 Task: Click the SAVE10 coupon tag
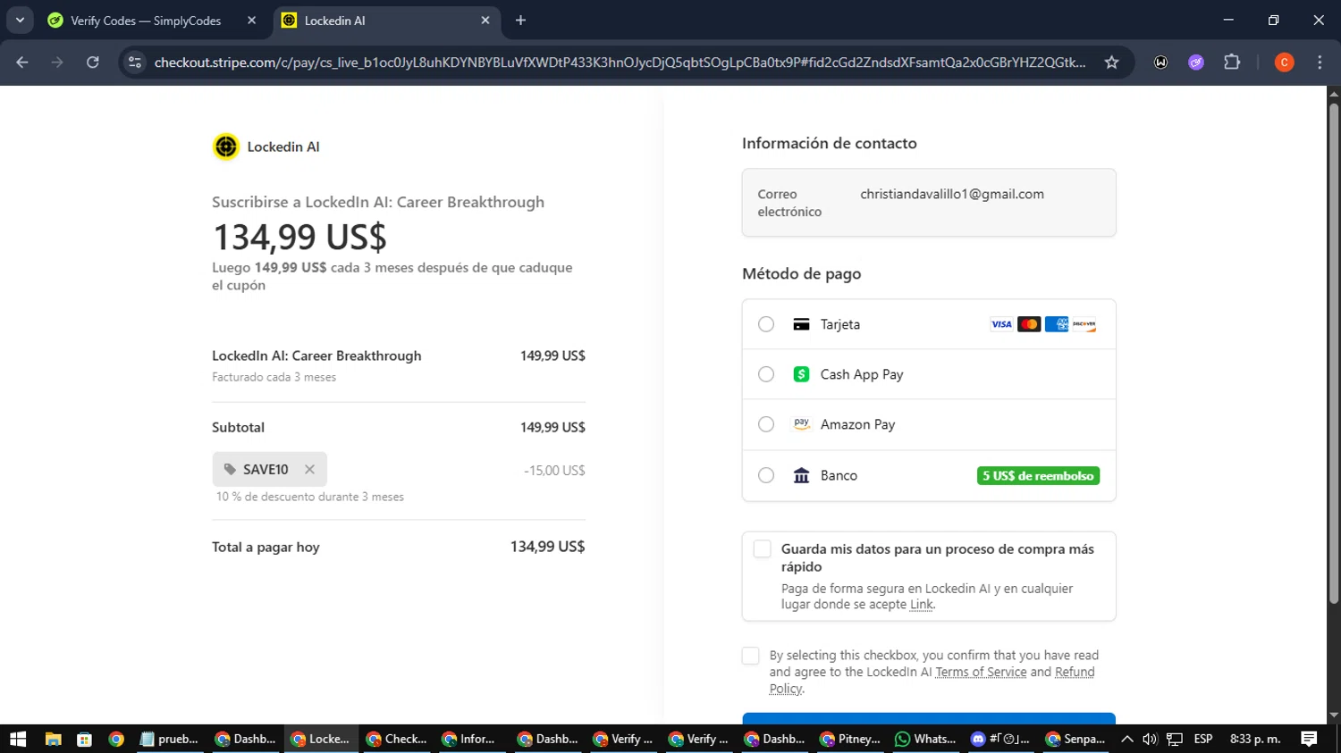(269, 469)
